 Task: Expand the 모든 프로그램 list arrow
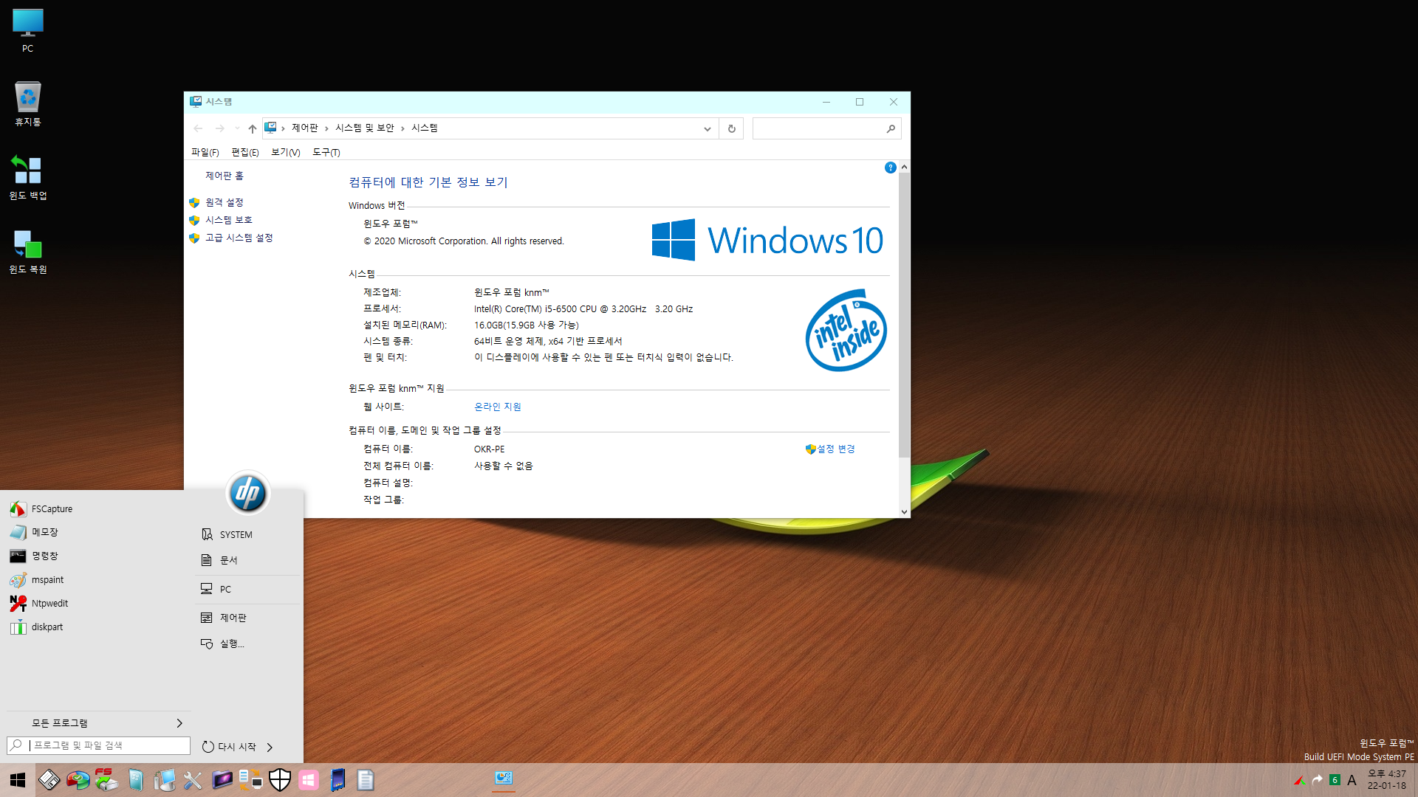179,723
